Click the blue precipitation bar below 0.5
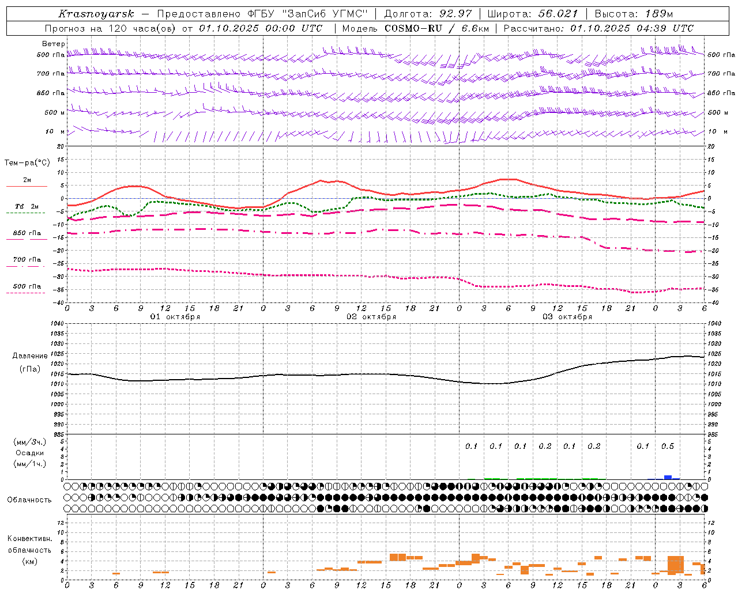Image resolution: width=738 pixels, height=590 pixels. coord(668,477)
